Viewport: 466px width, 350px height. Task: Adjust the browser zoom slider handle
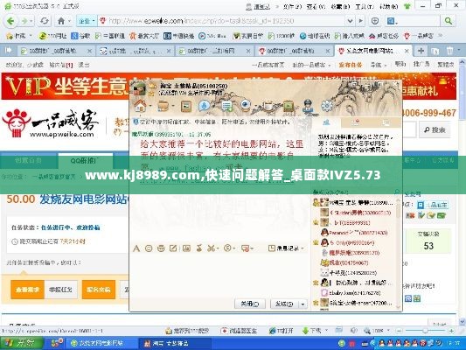click(425, 331)
